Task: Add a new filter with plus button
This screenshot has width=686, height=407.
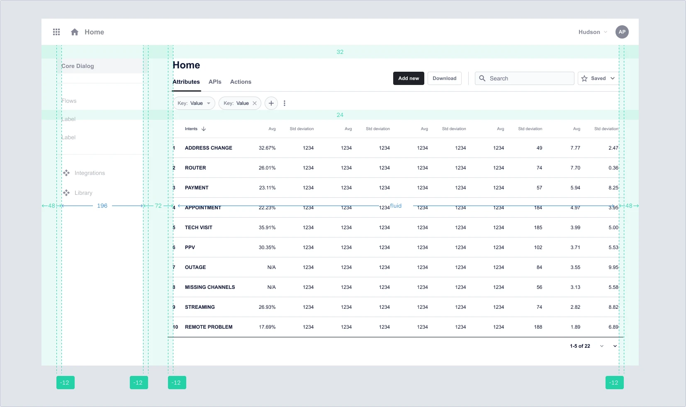Action: click(x=271, y=103)
